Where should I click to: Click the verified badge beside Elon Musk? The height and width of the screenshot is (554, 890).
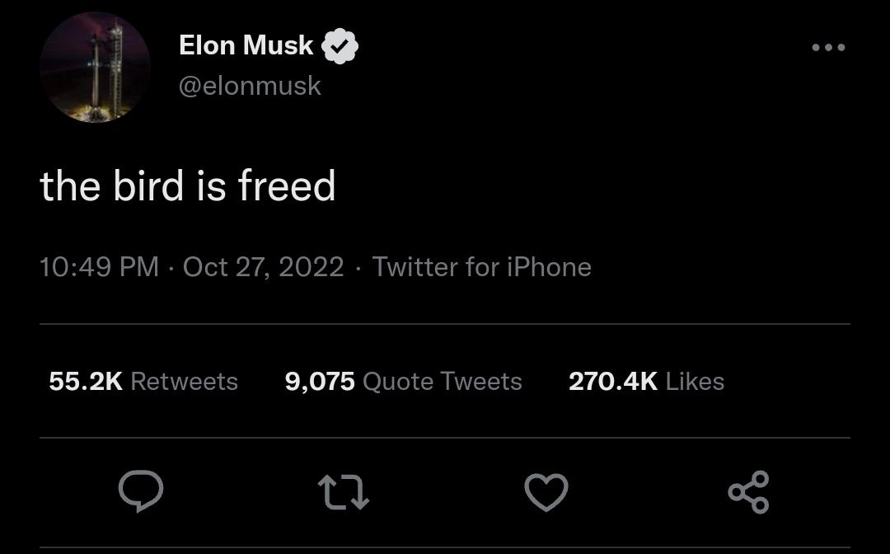pos(340,46)
